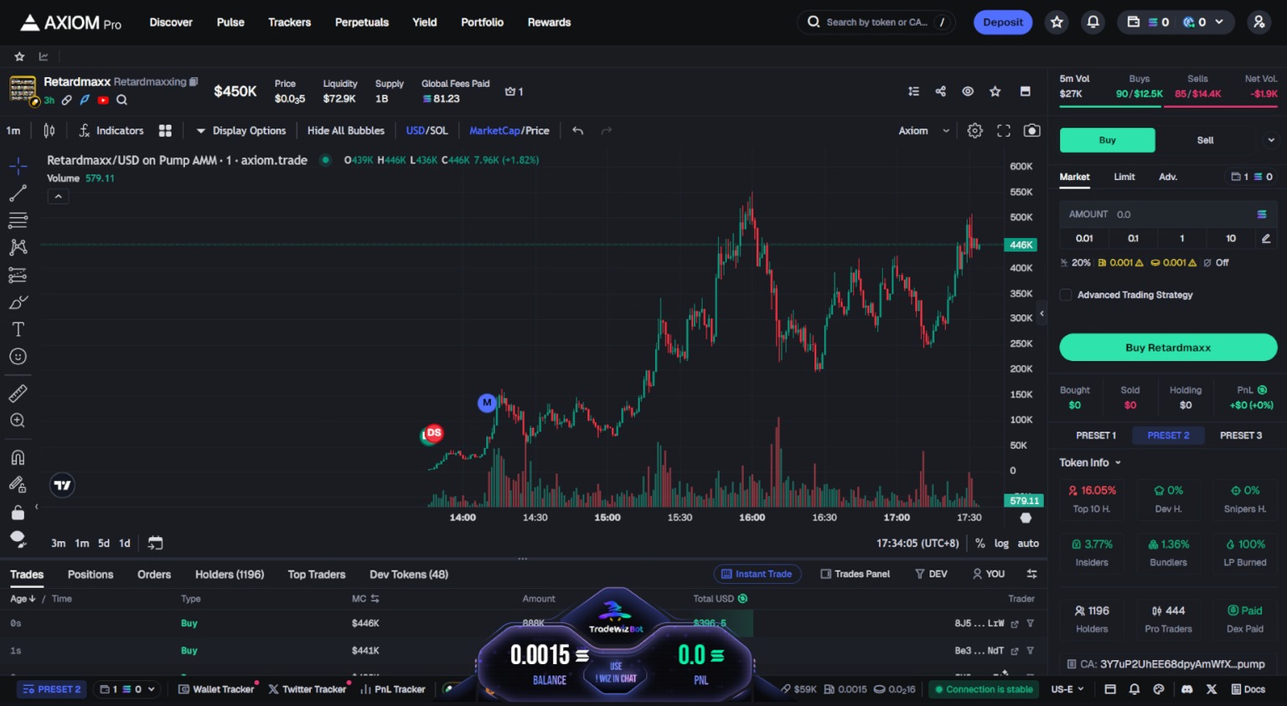Select the 0.01 quick amount
The width and height of the screenshot is (1287, 706).
(x=1084, y=239)
